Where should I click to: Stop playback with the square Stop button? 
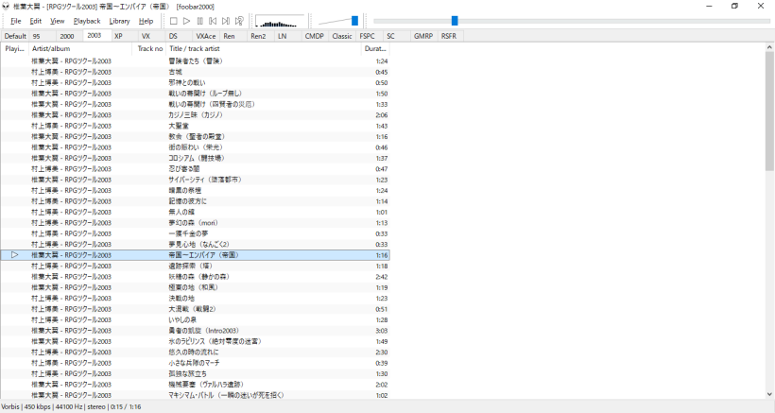(174, 21)
